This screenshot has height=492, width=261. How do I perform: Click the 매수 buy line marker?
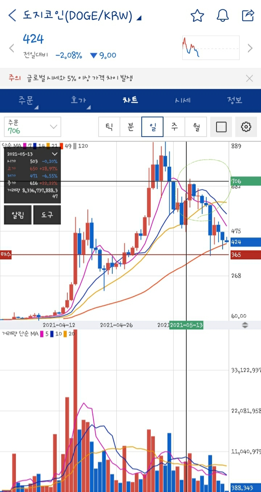pyautogui.click(x=6, y=255)
